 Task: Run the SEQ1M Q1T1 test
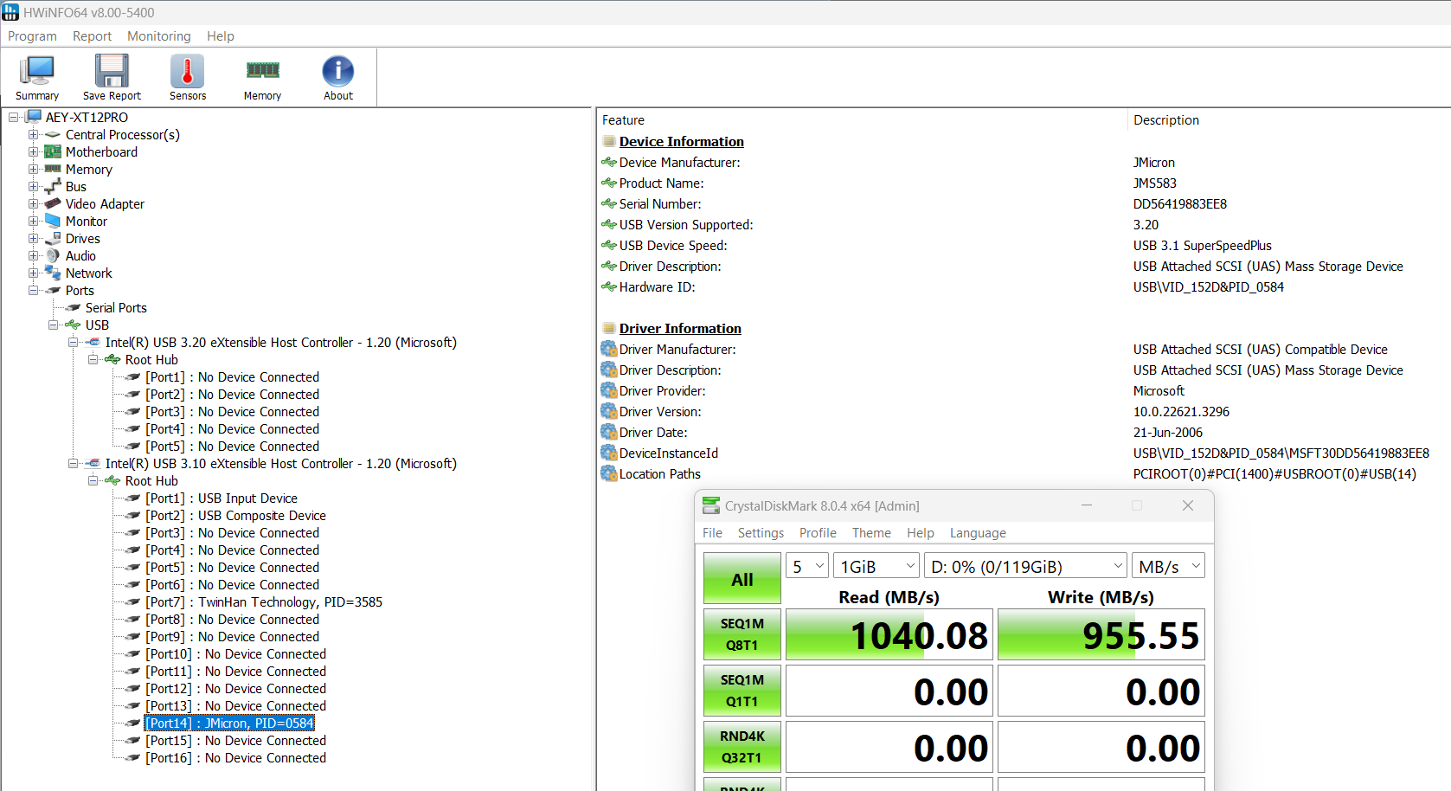tap(742, 691)
